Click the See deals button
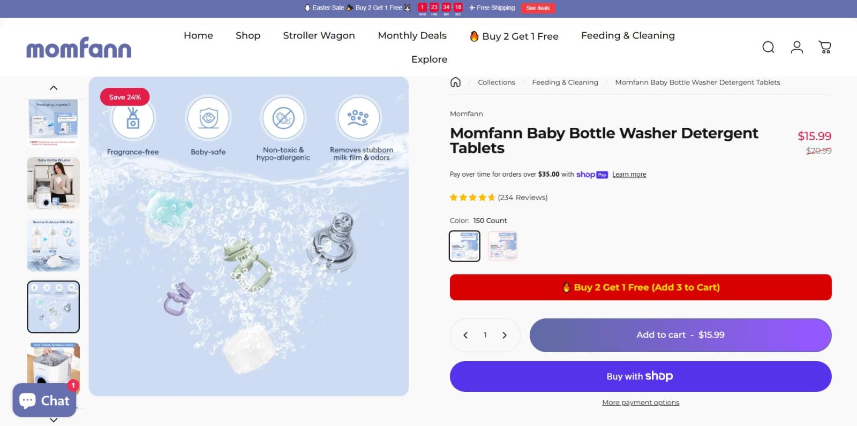This screenshot has height=426, width=857. click(538, 7)
